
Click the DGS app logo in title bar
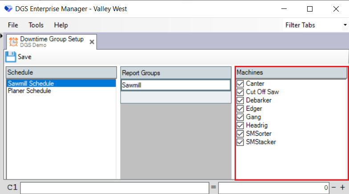[x=8, y=9]
